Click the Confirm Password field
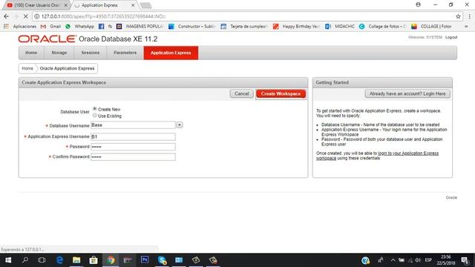 pyautogui.click(x=133, y=156)
